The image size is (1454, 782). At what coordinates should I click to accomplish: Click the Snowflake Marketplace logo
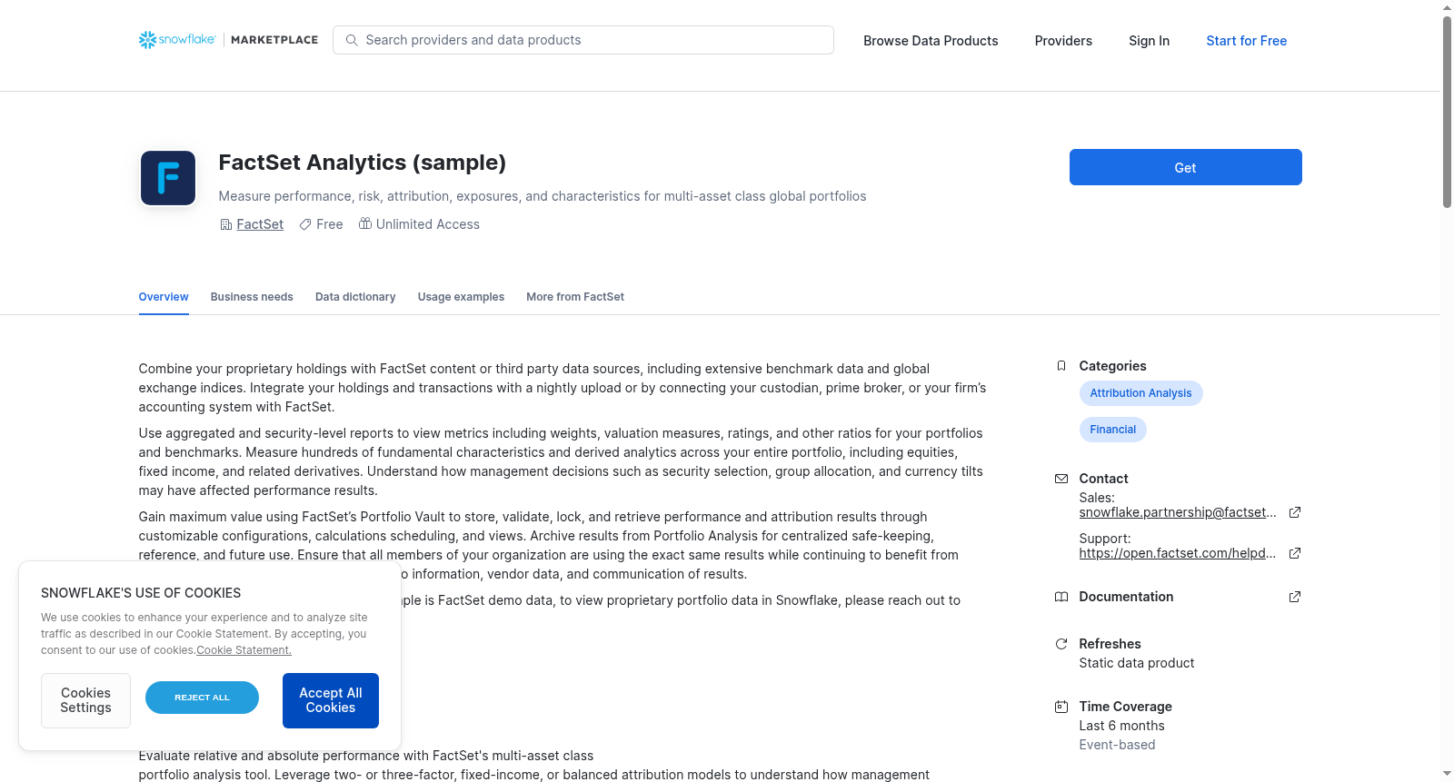(228, 40)
